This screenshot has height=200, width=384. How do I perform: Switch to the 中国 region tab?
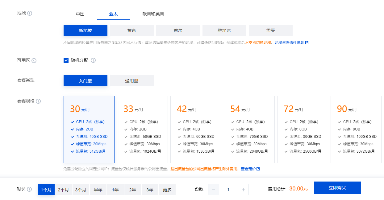coord(80,14)
